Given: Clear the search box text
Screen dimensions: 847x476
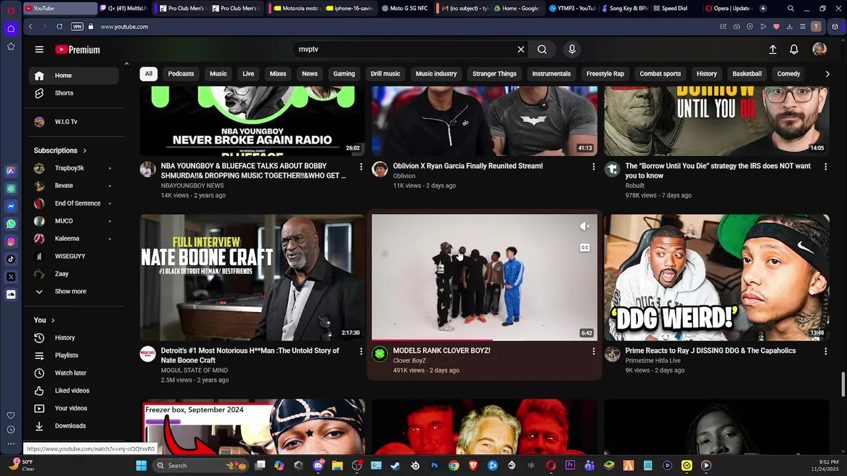Looking at the screenshot, I should [521, 50].
